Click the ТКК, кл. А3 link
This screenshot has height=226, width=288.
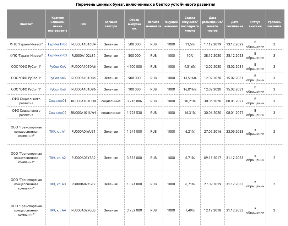58,184
